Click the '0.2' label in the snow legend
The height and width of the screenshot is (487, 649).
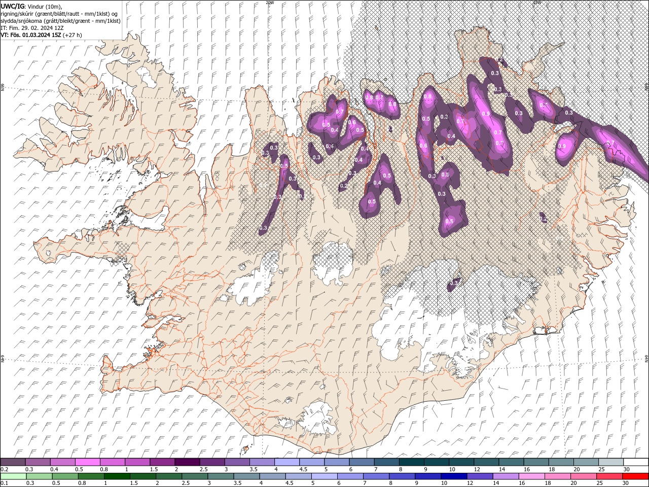(5, 469)
